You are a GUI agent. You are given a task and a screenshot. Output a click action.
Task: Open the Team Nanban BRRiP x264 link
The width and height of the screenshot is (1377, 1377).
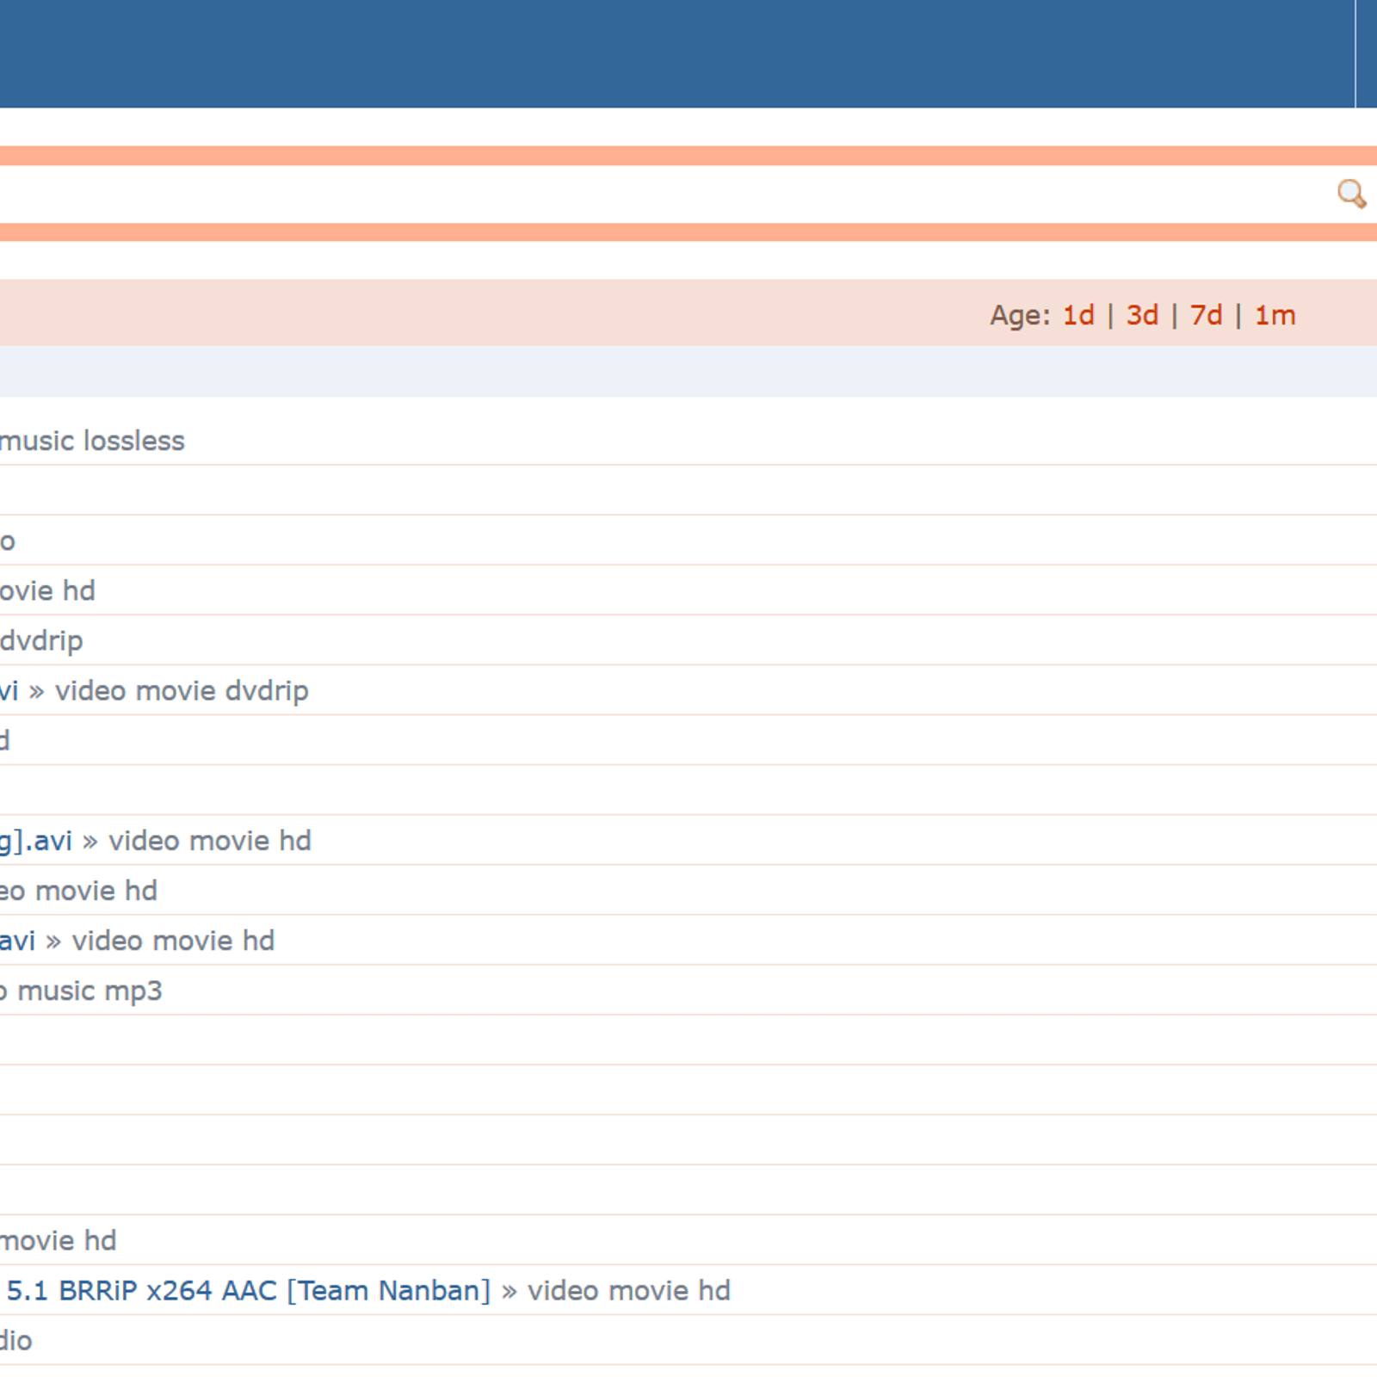tap(249, 1290)
